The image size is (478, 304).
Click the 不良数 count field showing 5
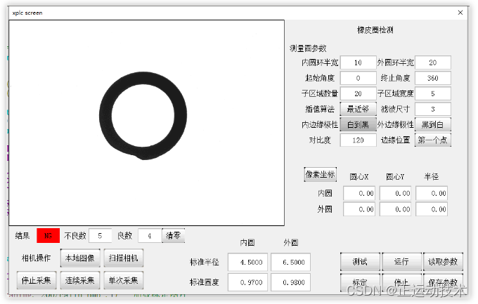pos(101,236)
